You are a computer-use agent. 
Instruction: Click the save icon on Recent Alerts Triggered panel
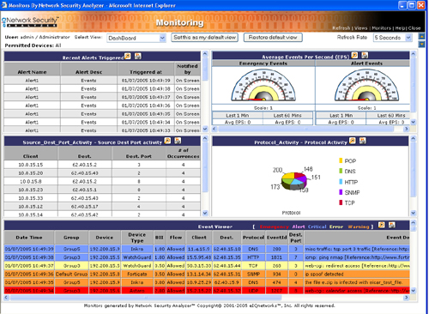point(138,56)
